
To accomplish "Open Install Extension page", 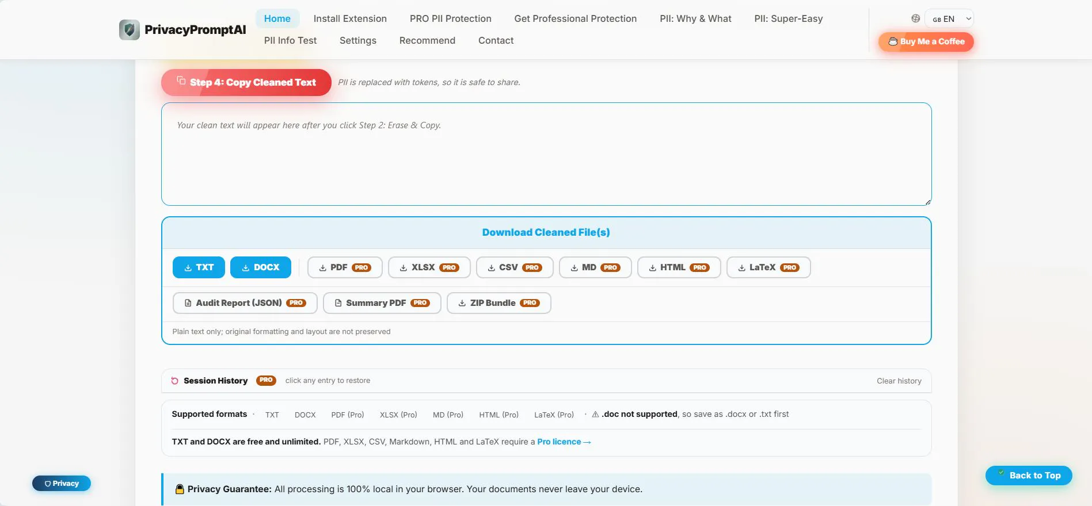I will pos(350,18).
